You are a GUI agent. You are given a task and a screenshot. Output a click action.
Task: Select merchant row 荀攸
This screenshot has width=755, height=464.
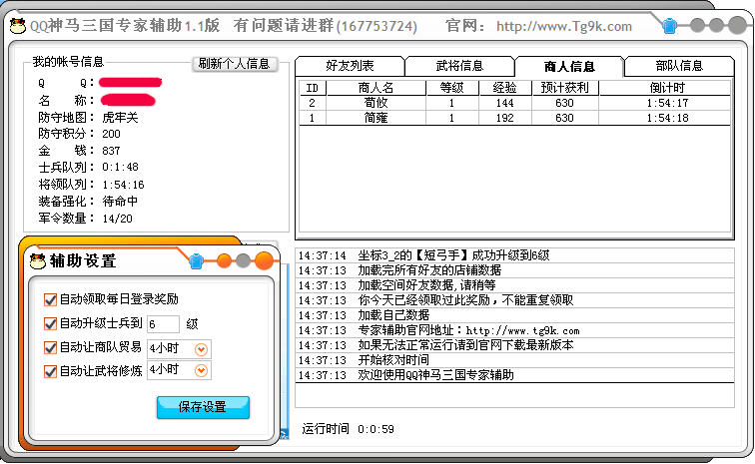coord(514,103)
